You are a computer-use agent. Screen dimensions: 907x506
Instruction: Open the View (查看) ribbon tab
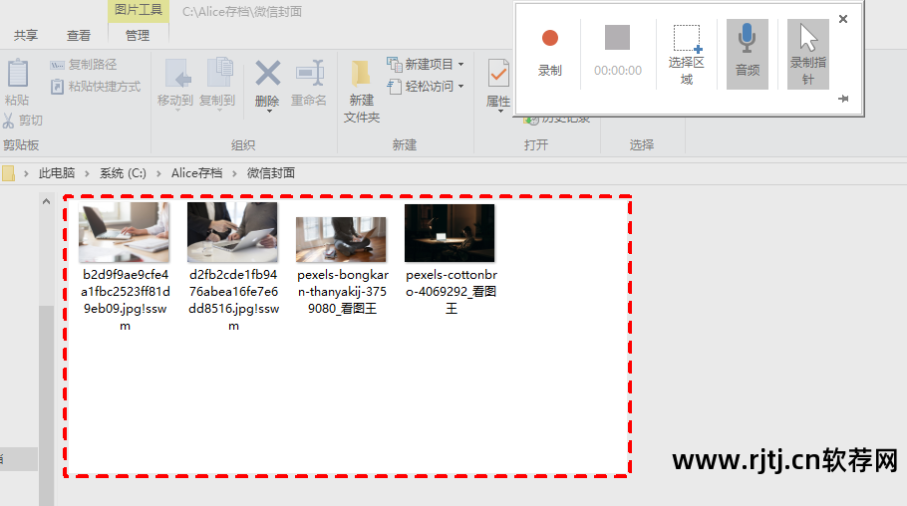click(x=79, y=35)
